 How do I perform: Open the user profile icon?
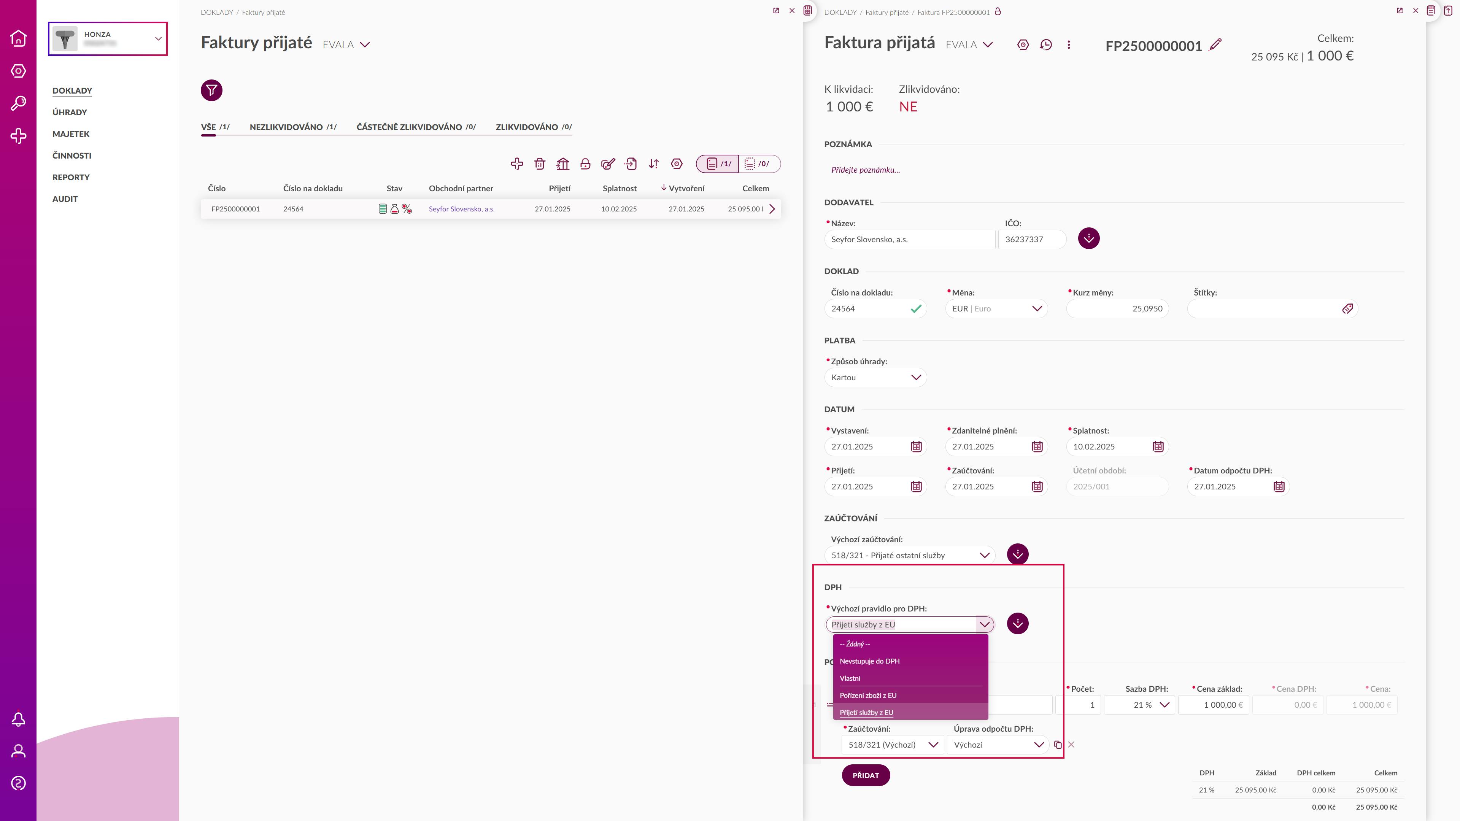18,751
